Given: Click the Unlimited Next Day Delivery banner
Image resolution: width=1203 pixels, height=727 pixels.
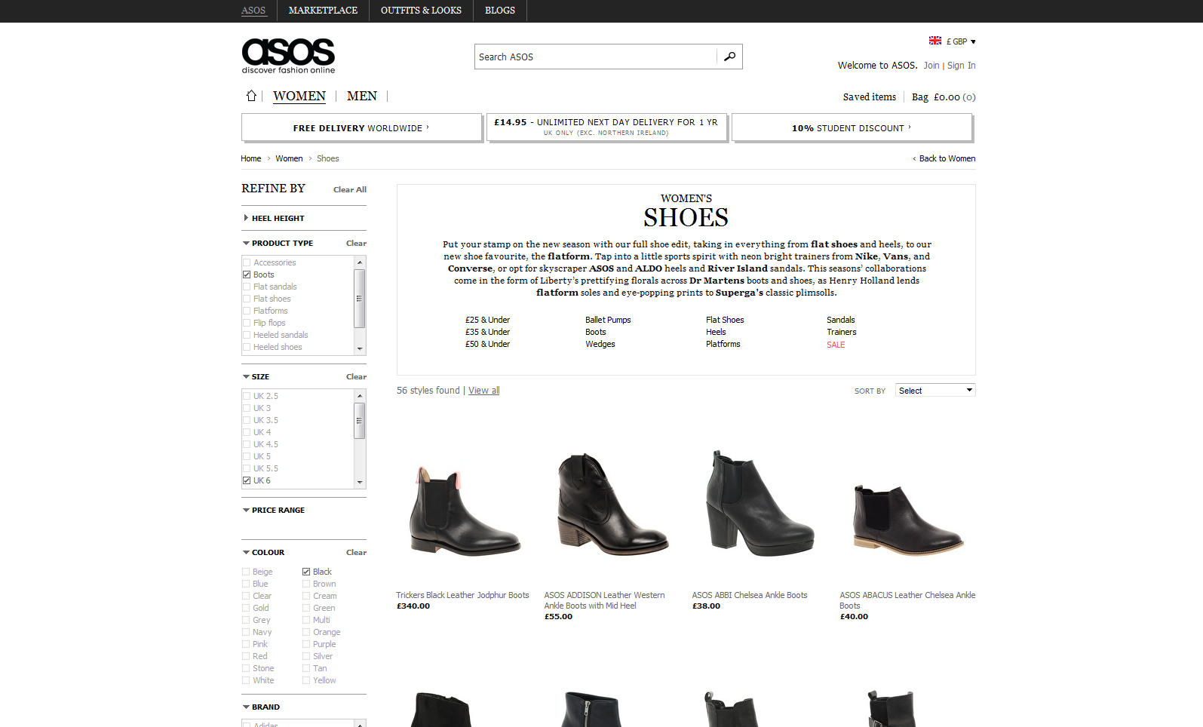Looking at the screenshot, I should coord(606,127).
